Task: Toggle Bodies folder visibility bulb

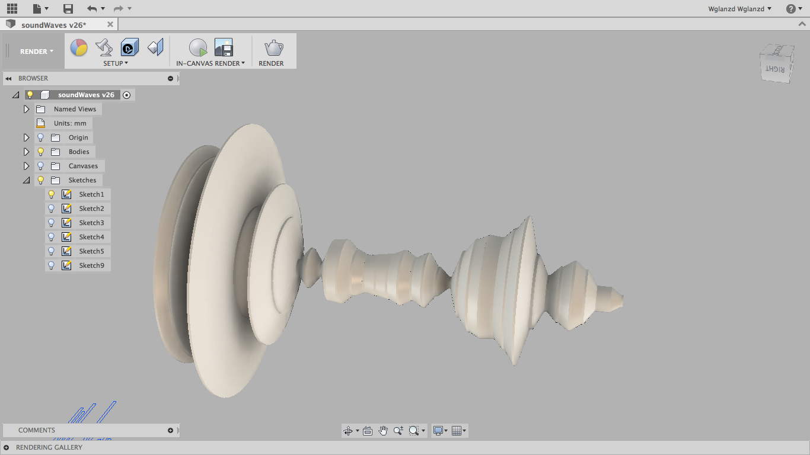Action: [x=40, y=152]
